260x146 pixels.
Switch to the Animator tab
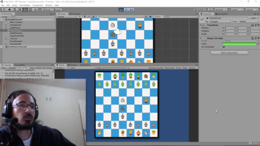pos(75,14)
